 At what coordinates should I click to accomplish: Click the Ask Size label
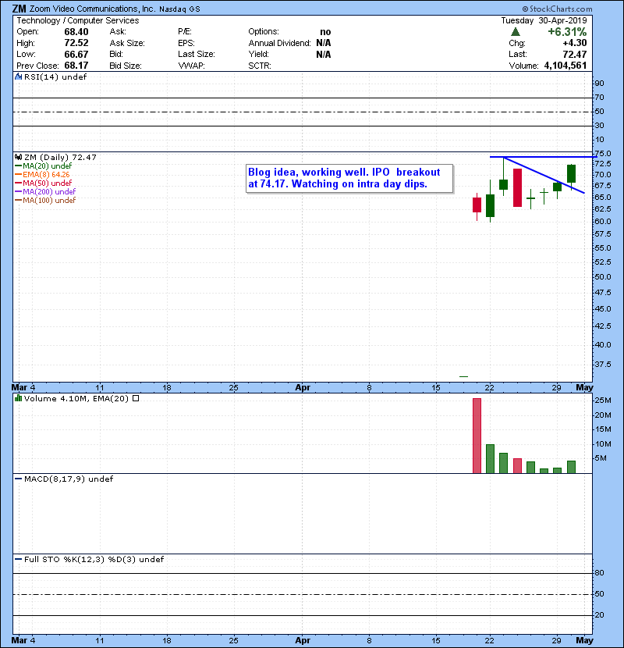click(127, 43)
